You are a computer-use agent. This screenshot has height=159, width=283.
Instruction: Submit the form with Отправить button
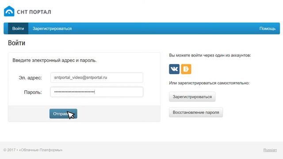(x=63, y=114)
